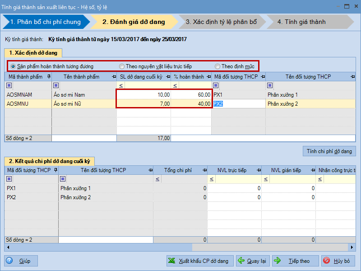The height and width of the screenshot is (271, 361).
Task: Open filter operator for Tên đối tượng THCP
Action: (270, 85)
